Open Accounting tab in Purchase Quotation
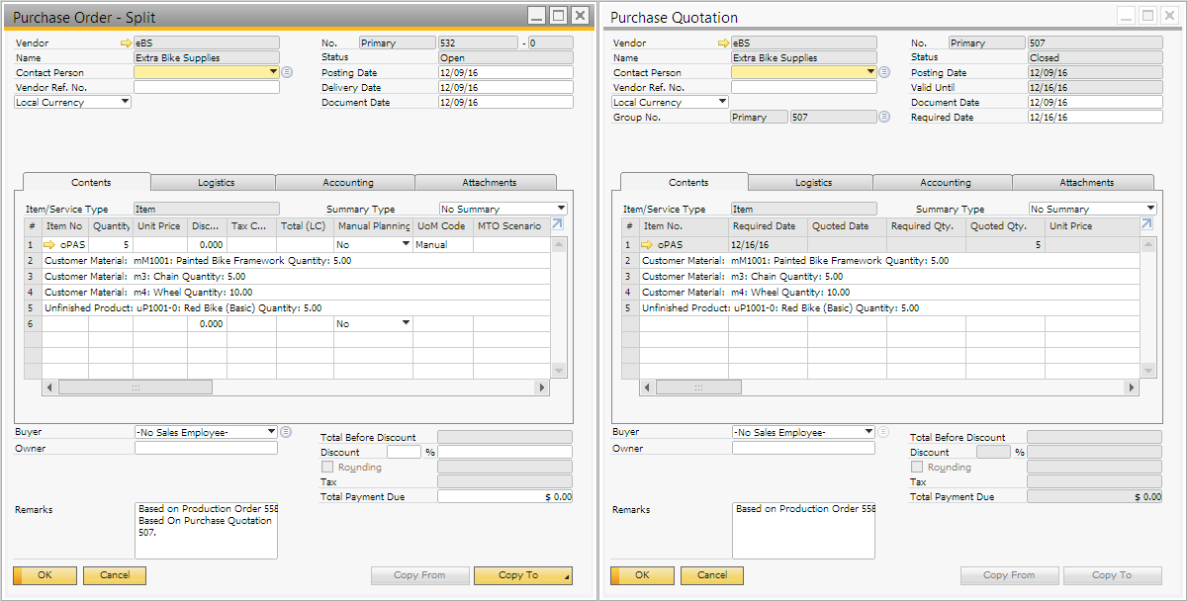This screenshot has width=1188, height=602. pyautogui.click(x=945, y=183)
